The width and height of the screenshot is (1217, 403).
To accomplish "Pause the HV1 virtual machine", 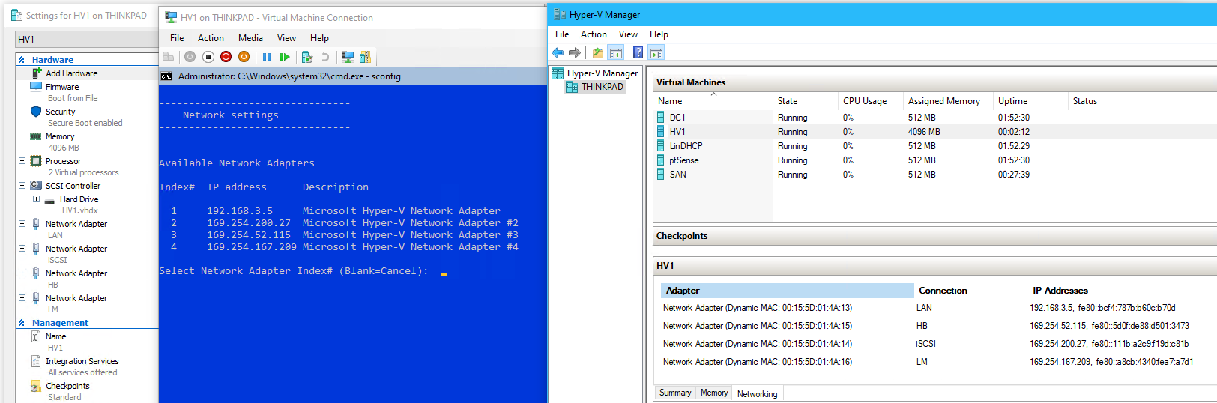I will (x=267, y=57).
